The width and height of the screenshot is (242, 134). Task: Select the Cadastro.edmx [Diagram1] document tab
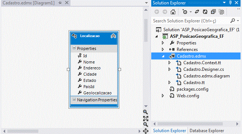point(28,3)
